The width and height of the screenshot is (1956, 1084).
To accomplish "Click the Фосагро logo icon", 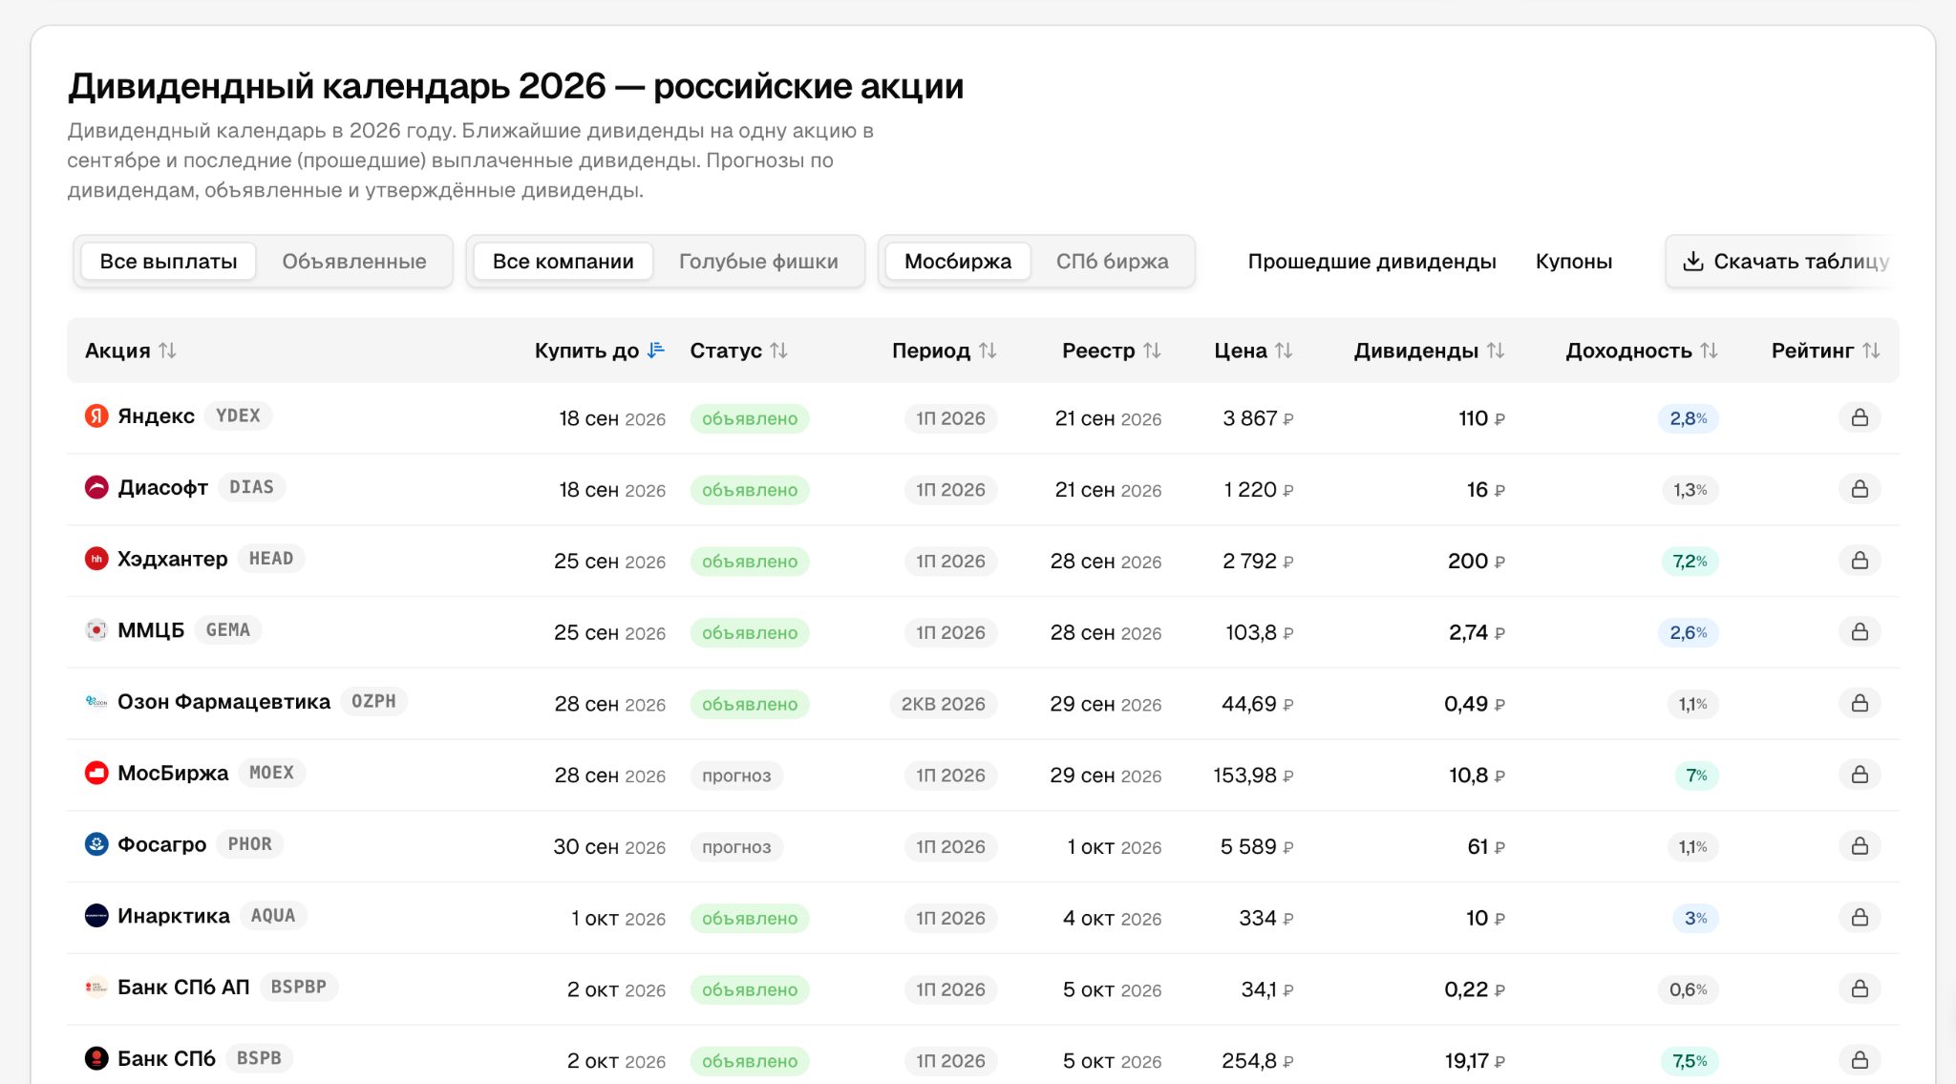I will tap(96, 844).
